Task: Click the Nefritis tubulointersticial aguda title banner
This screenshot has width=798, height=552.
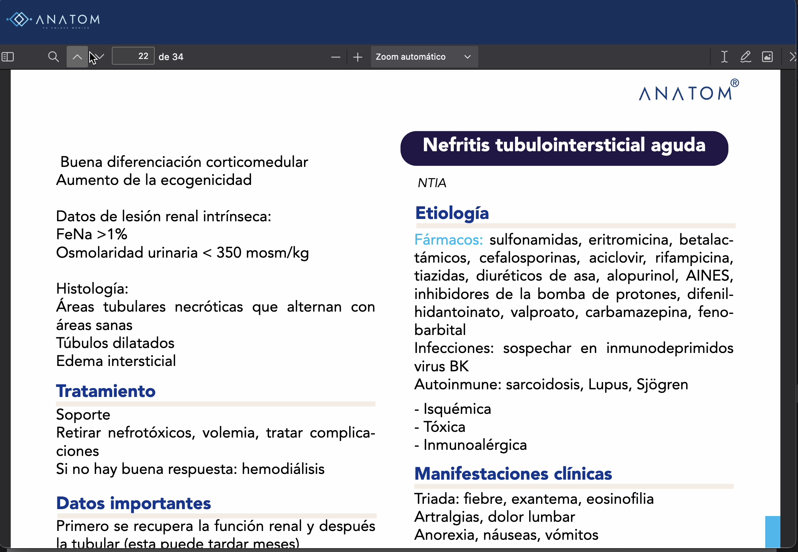Action: click(564, 148)
